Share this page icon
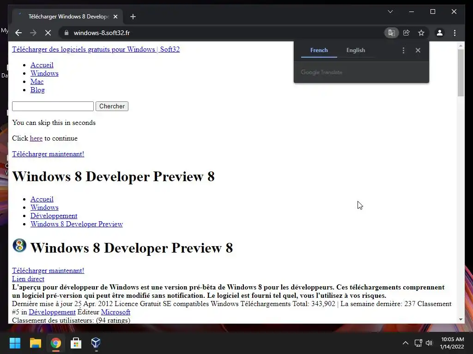The image size is (473, 354). click(x=406, y=33)
